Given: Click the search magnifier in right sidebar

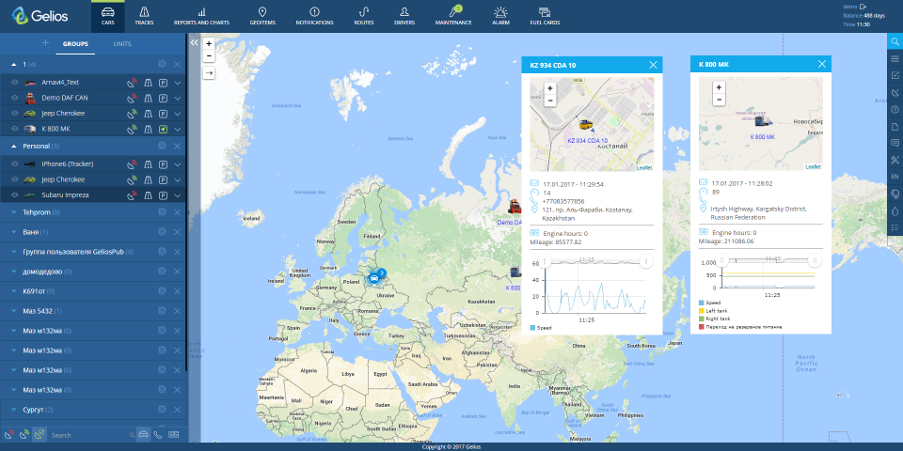Looking at the screenshot, I should click(x=895, y=41).
